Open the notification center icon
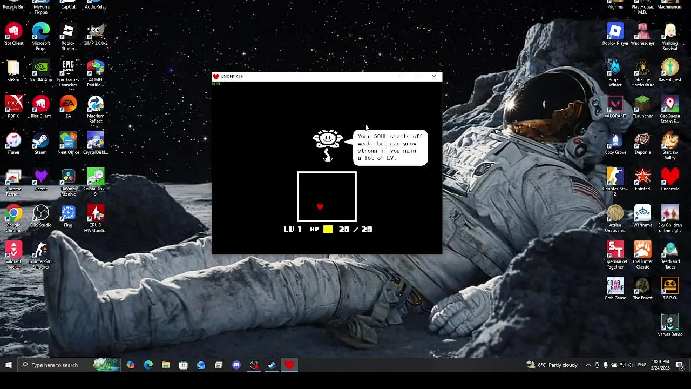Image resolution: width=691 pixels, height=389 pixels. point(680,365)
